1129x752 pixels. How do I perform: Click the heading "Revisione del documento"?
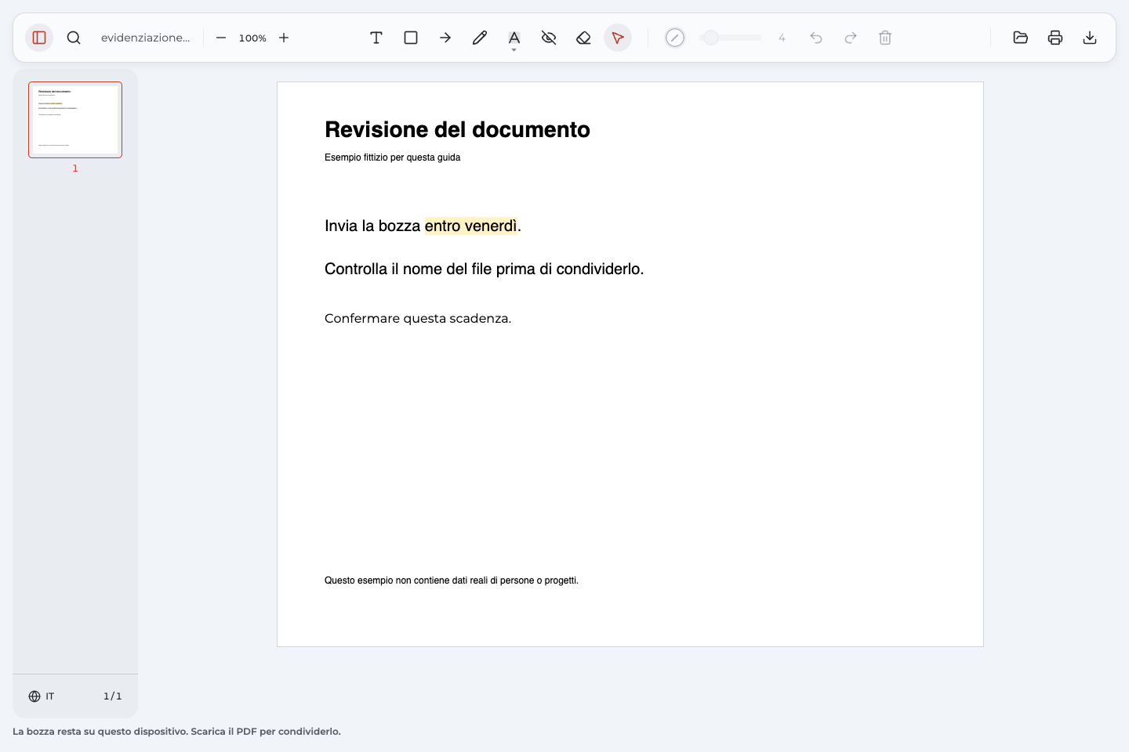[457, 129]
